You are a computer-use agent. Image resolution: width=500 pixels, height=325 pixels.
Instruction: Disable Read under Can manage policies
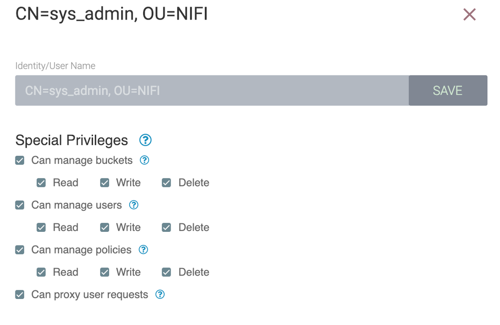coord(41,272)
